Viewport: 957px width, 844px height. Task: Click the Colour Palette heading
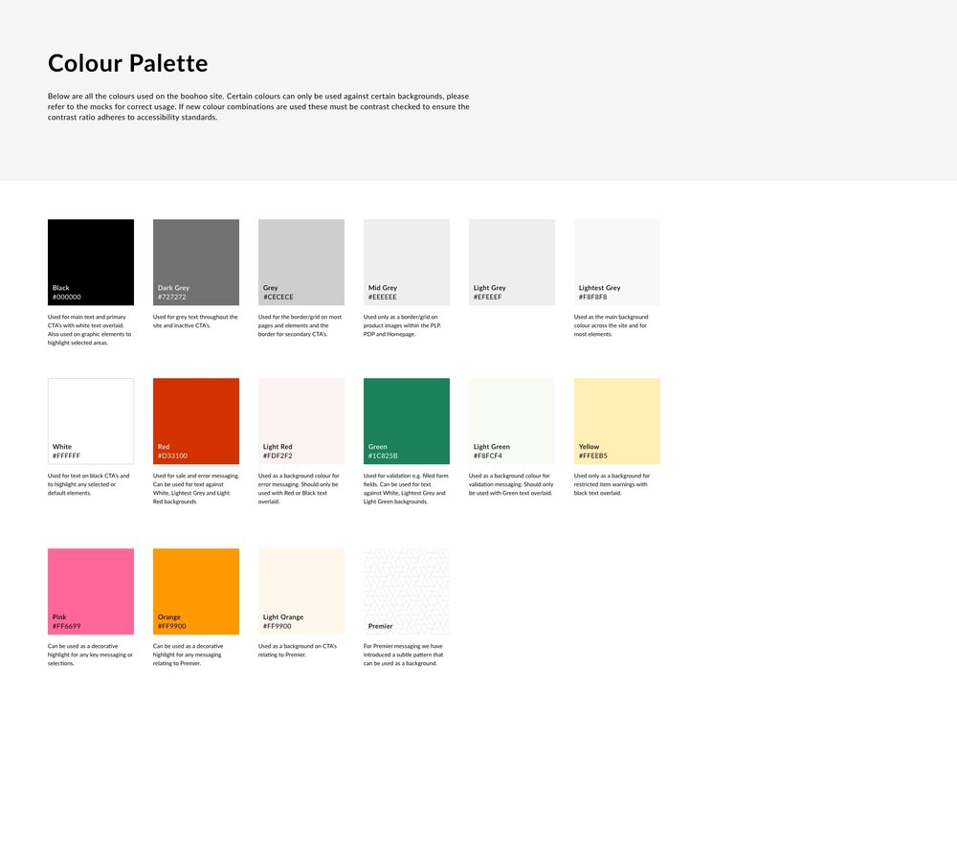pyautogui.click(x=128, y=64)
